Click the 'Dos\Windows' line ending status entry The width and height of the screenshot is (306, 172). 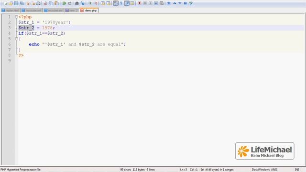[x=261, y=170]
